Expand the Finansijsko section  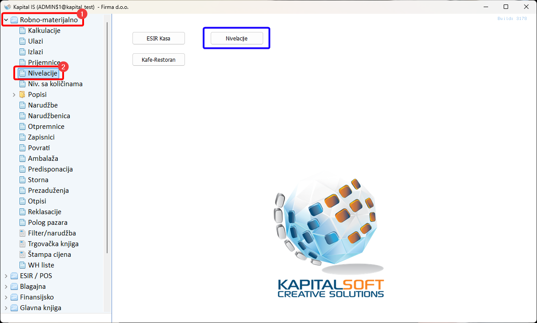(6, 297)
